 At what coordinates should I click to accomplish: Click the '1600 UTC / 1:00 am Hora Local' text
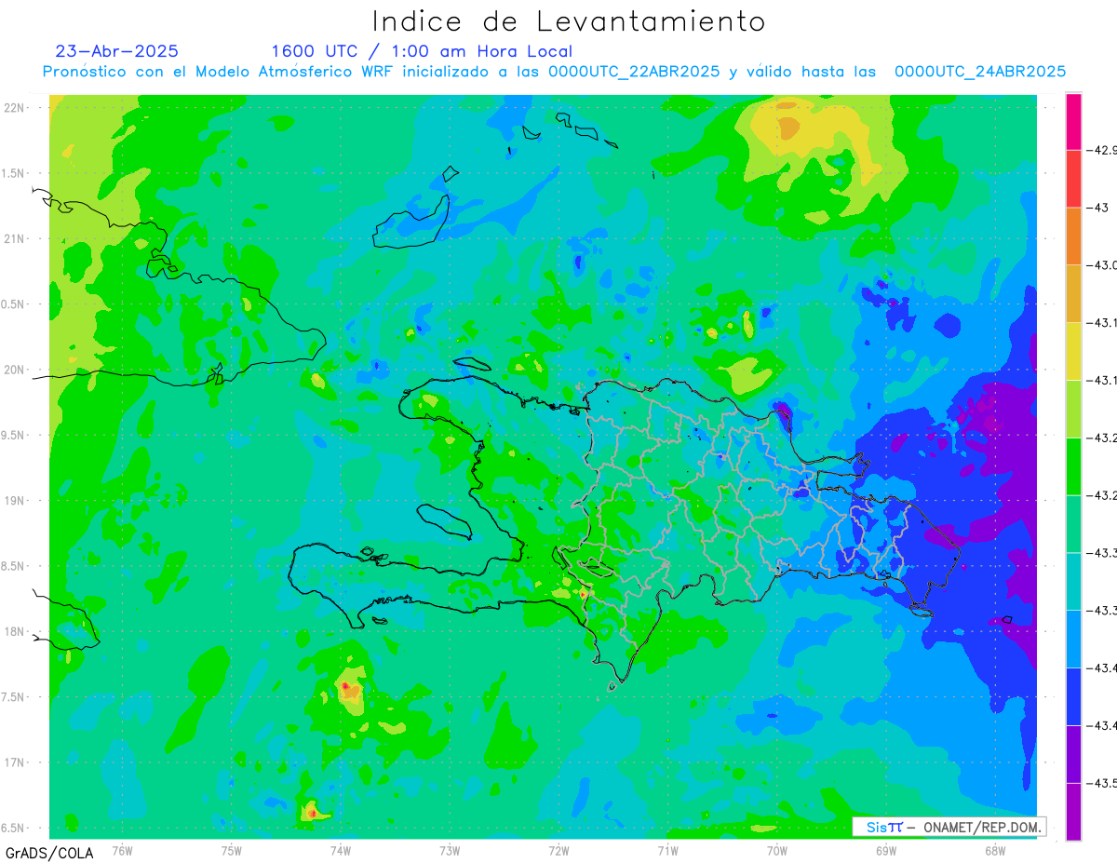pos(422,51)
